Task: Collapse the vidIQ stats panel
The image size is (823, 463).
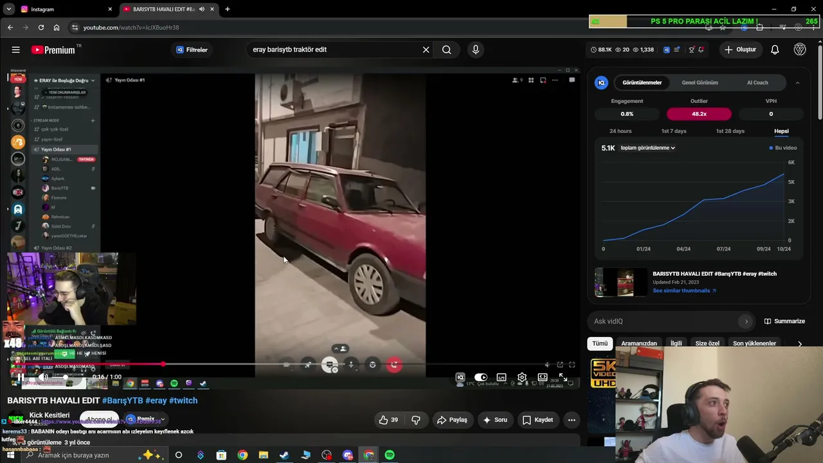Action: 797,83
